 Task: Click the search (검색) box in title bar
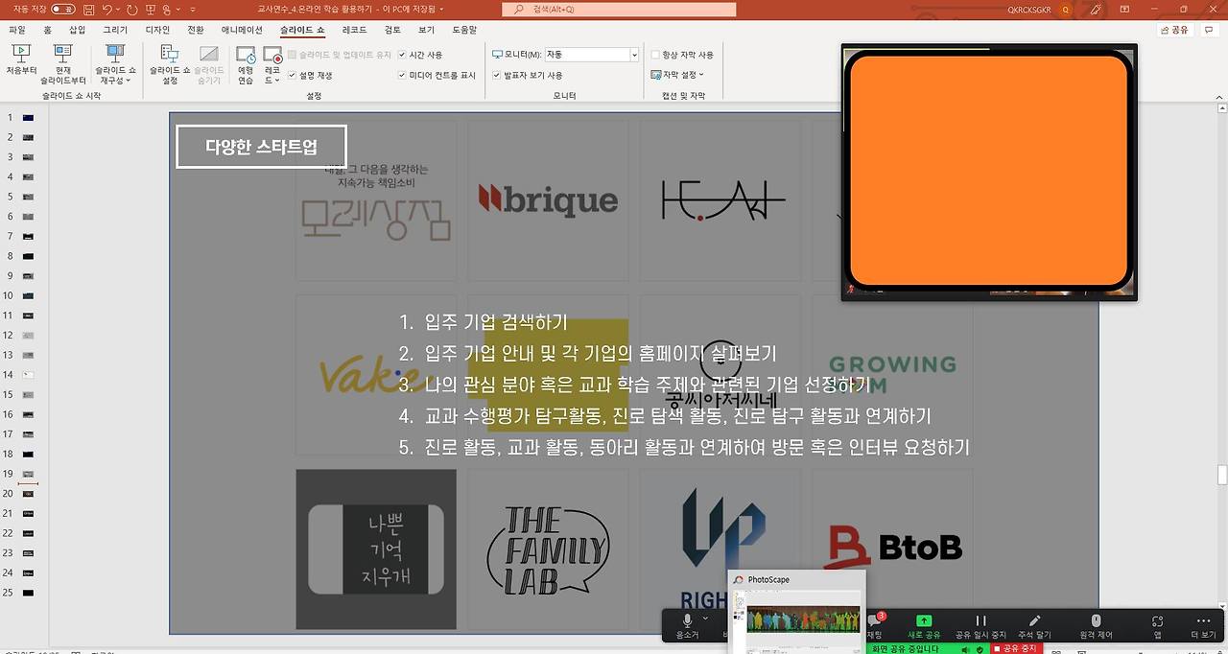[x=619, y=9]
